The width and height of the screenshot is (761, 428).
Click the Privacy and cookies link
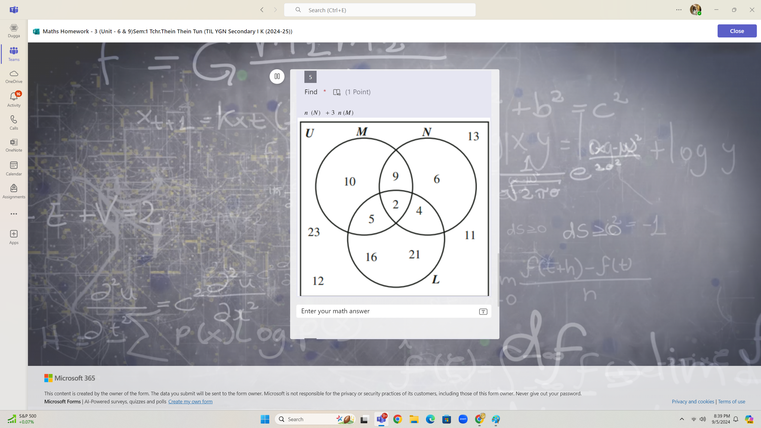(693, 401)
